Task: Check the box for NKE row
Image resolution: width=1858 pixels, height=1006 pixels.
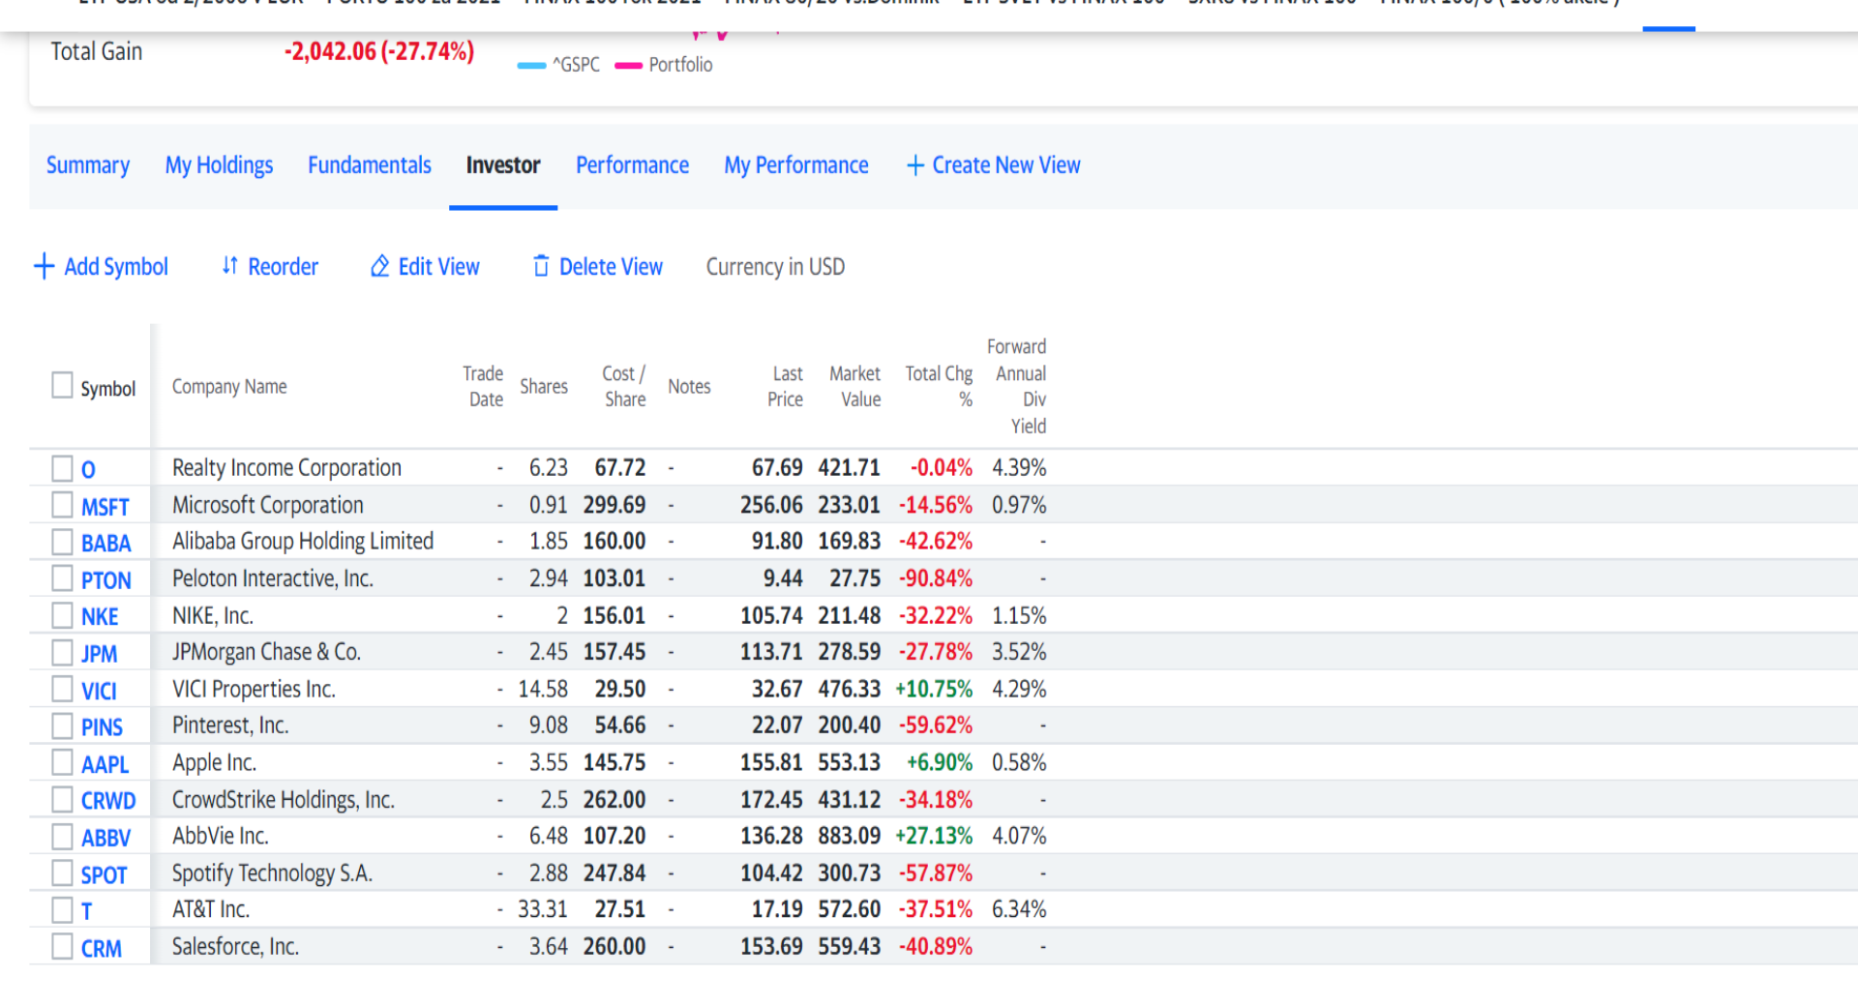Action: click(x=62, y=615)
